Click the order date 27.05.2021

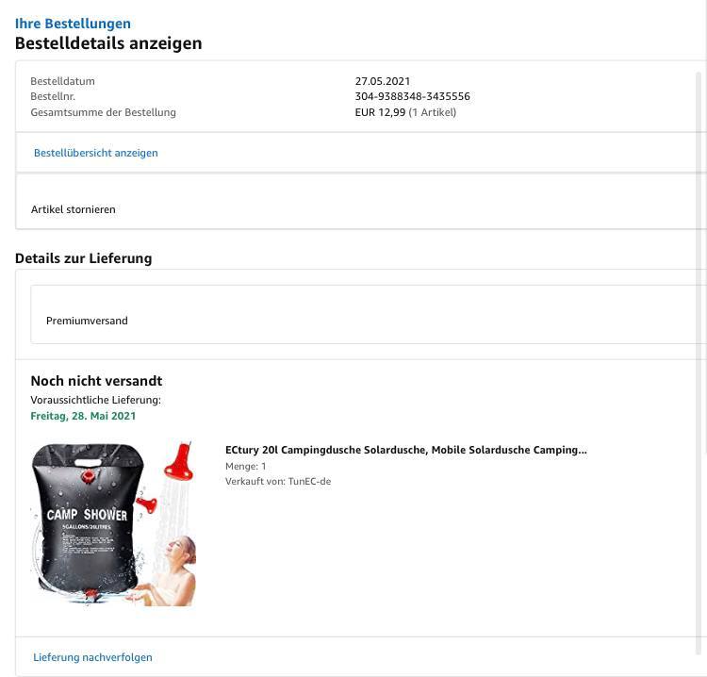[383, 81]
